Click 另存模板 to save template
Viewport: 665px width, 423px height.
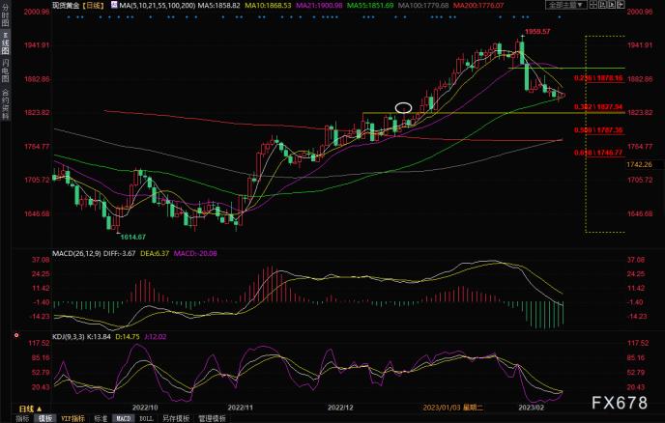pyautogui.click(x=176, y=419)
